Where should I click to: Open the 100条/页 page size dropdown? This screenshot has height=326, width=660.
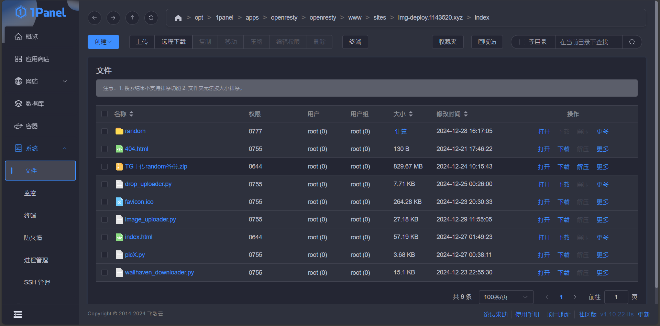pos(506,297)
